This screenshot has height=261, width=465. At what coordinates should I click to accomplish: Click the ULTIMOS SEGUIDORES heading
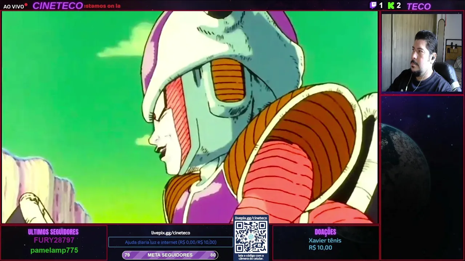(53, 232)
